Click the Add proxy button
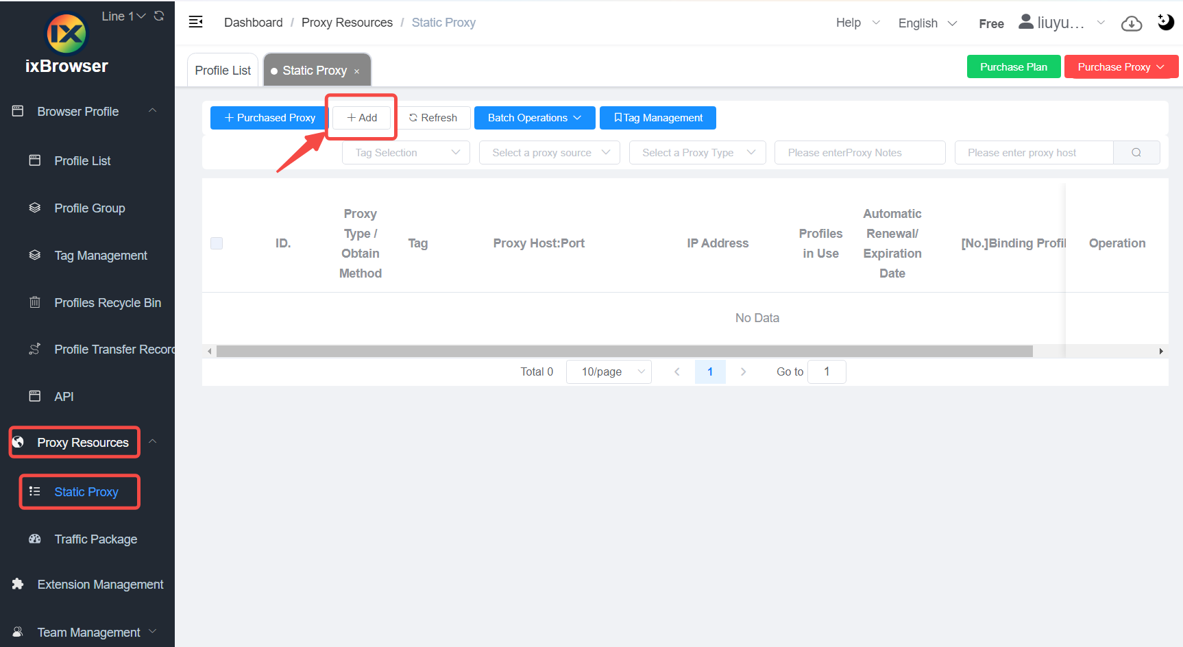1183x647 pixels. click(362, 118)
